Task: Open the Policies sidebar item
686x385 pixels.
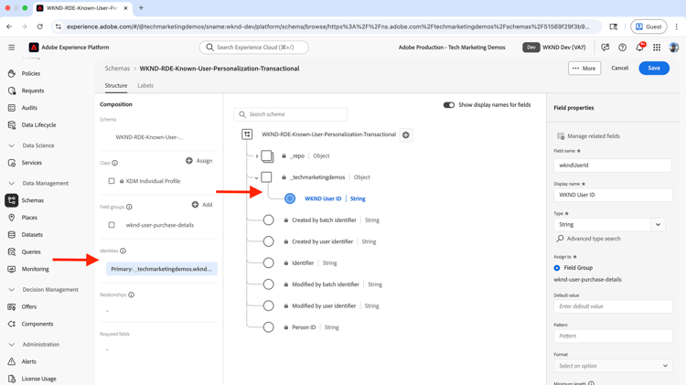Action: (x=30, y=73)
